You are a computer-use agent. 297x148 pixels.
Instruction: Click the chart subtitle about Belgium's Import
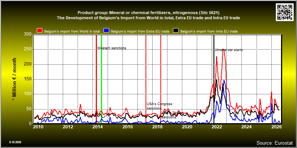tap(148, 18)
